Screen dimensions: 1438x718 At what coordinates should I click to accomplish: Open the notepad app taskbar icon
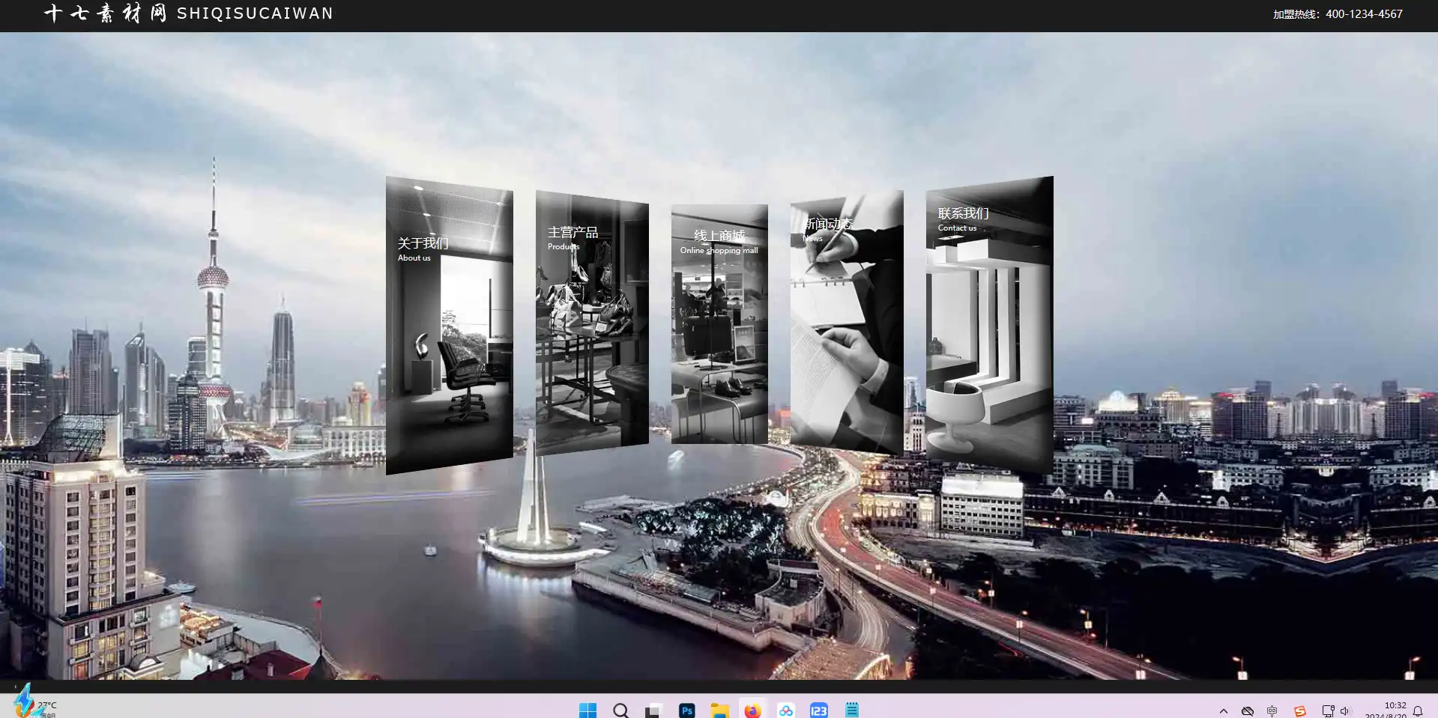(x=852, y=711)
